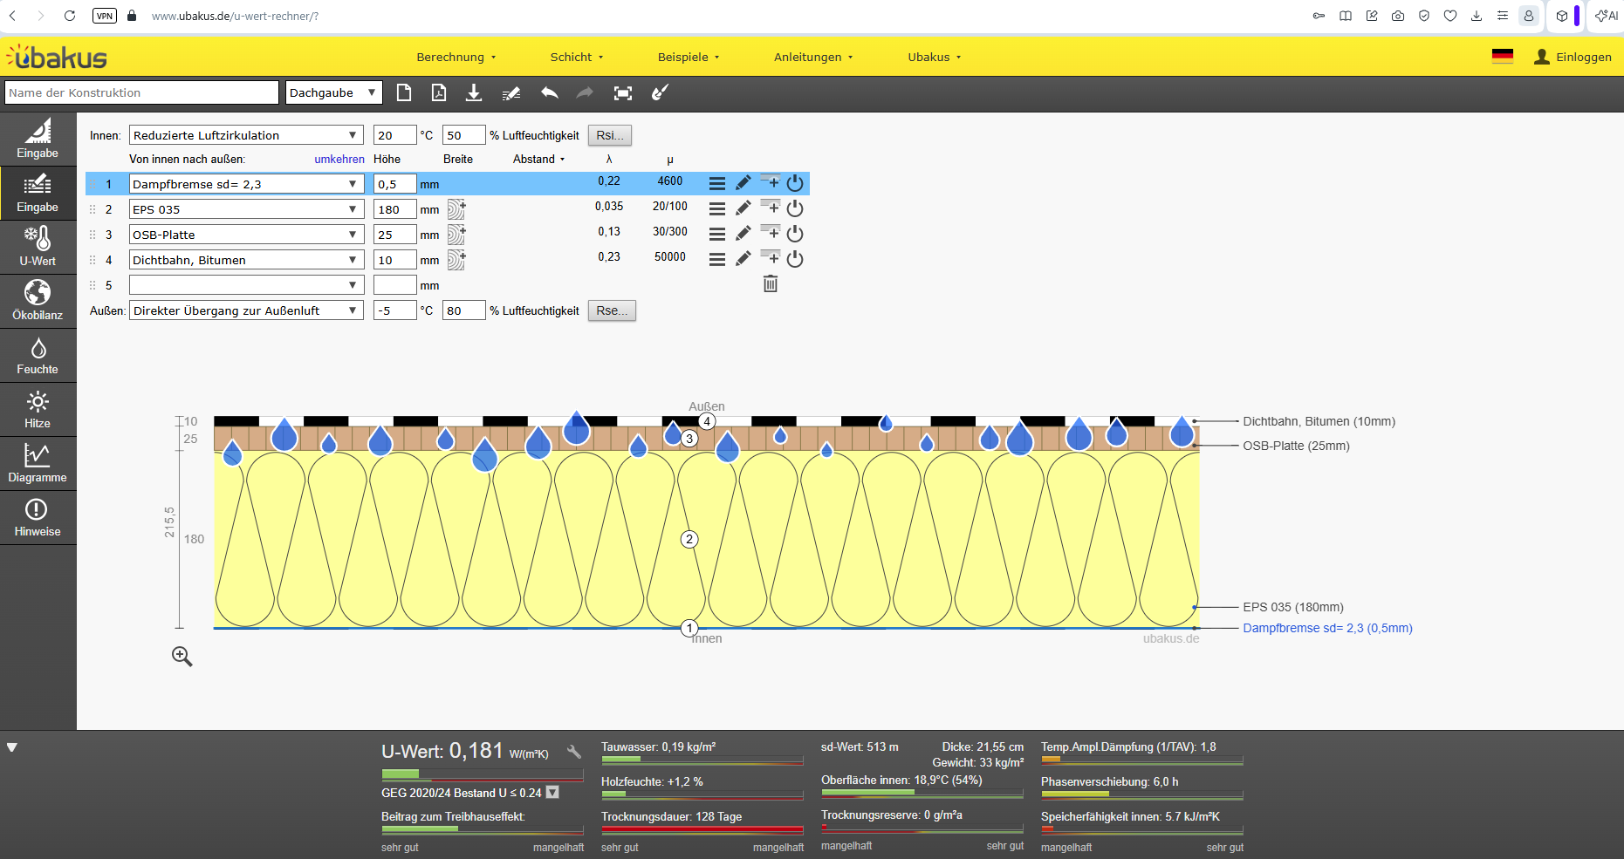Expand the Reduzierte Luftzirkulation dropdown
This screenshot has width=1624, height=859.
(246, 135)
